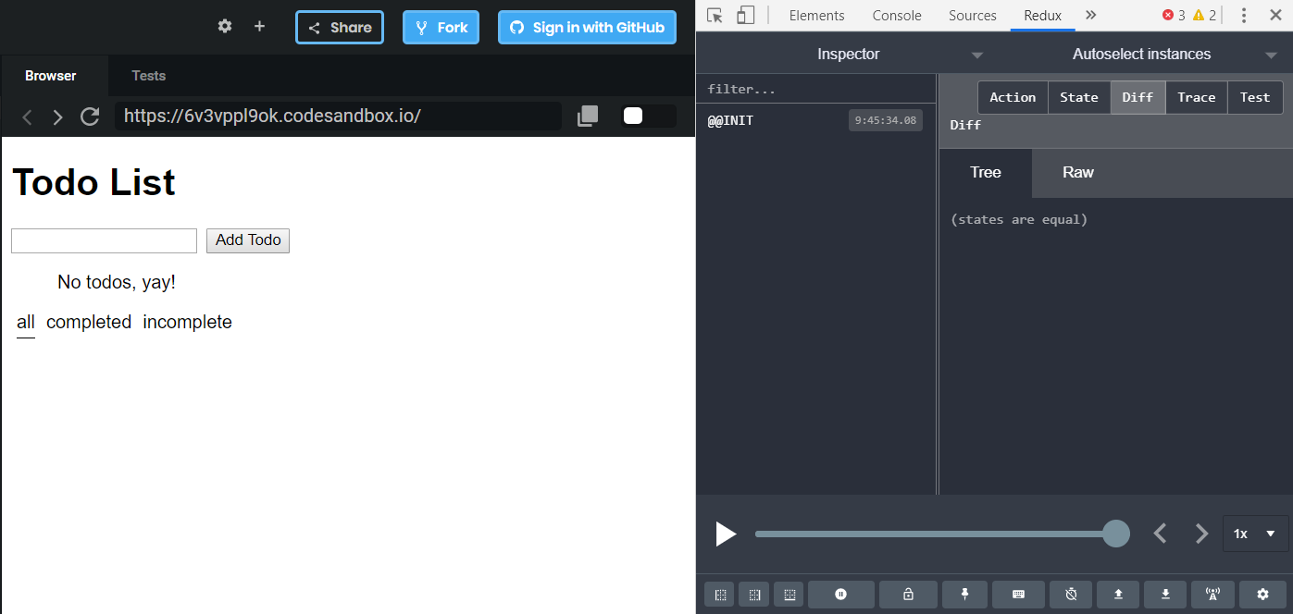Image resolution: width=1293 pixels, height=614 pixels.
Task: Open the remote connection antenna icon
Action: pyautogui.click(x=1212, y=595)
